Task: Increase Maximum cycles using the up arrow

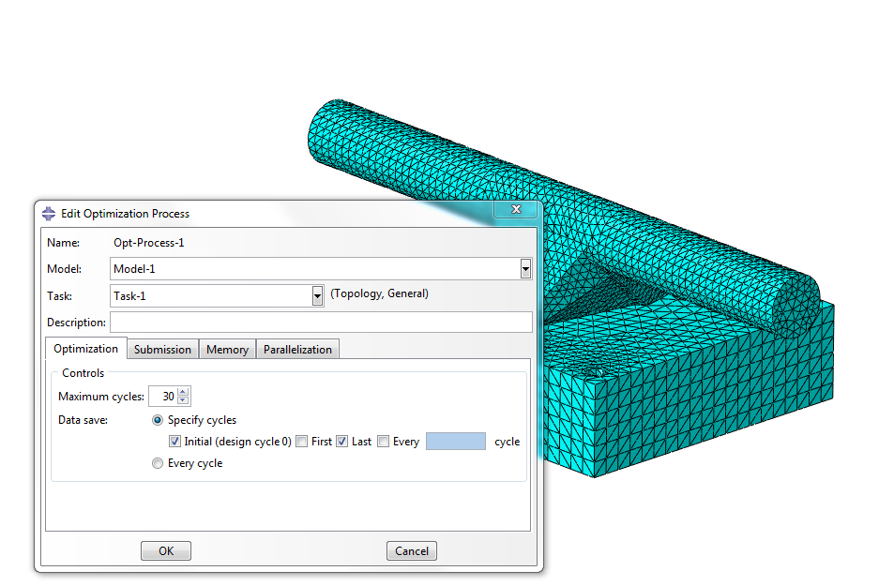Action: coord(184,392)
